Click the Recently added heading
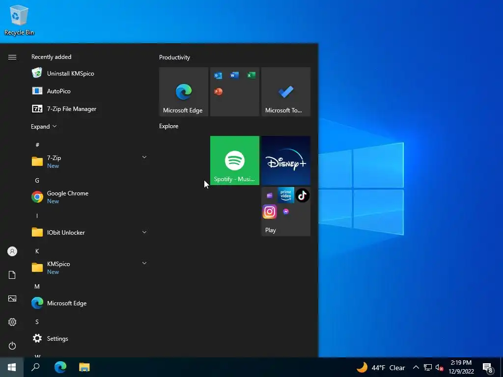This screenshot has height=377, width=503. [51, 57]
